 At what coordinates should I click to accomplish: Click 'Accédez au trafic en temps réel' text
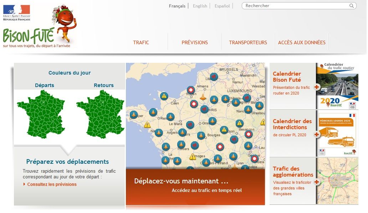pyautogui.click(x=206, y=190)
